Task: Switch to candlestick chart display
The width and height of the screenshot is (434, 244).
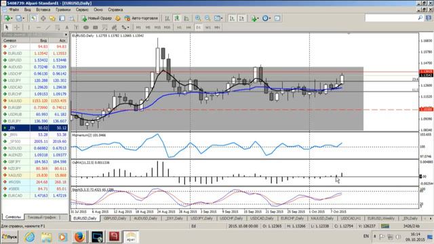Action: point(177,18)
